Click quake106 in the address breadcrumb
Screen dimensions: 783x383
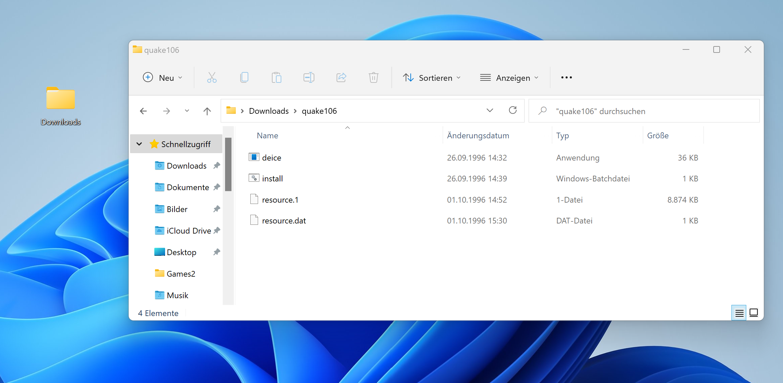point(319,111)
